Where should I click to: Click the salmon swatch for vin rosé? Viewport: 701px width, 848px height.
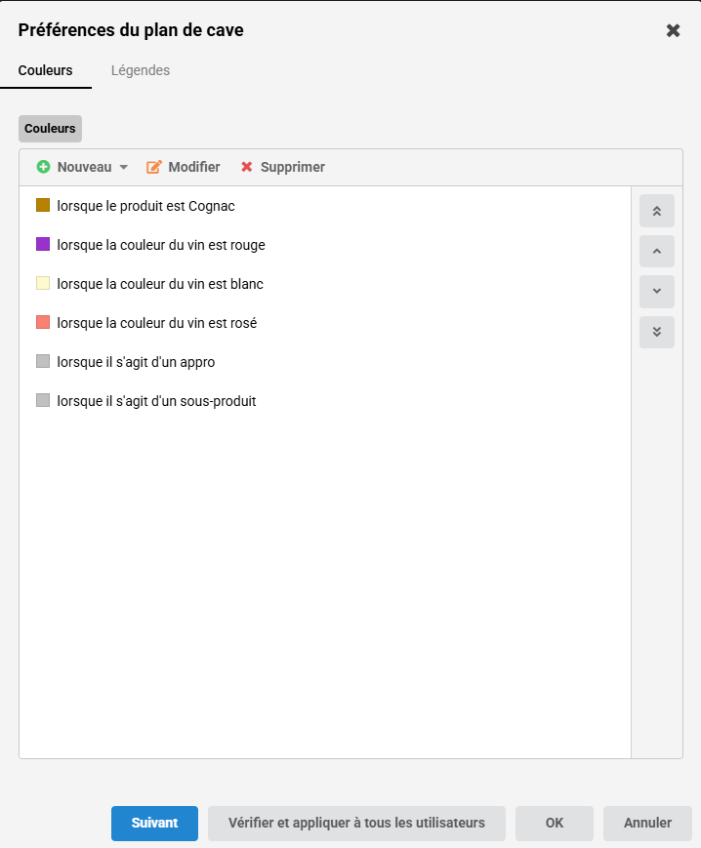[43, 322]
